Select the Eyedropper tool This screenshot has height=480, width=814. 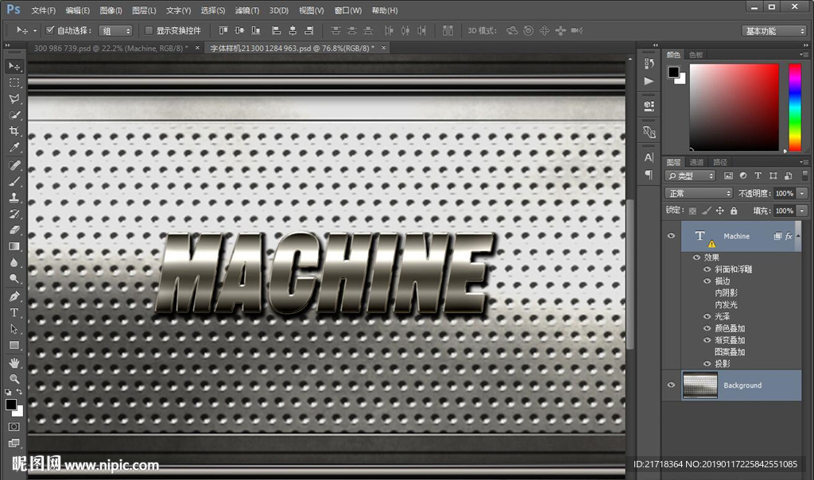(14, 147)
